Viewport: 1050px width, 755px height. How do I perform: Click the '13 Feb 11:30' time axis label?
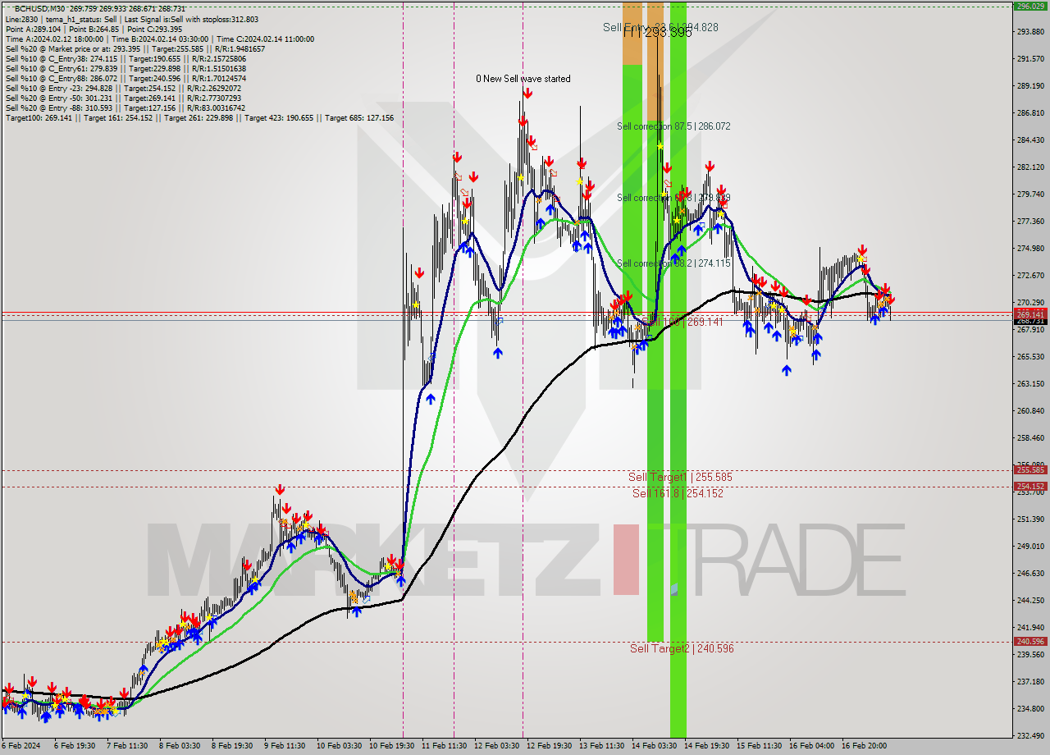point(603,746)
